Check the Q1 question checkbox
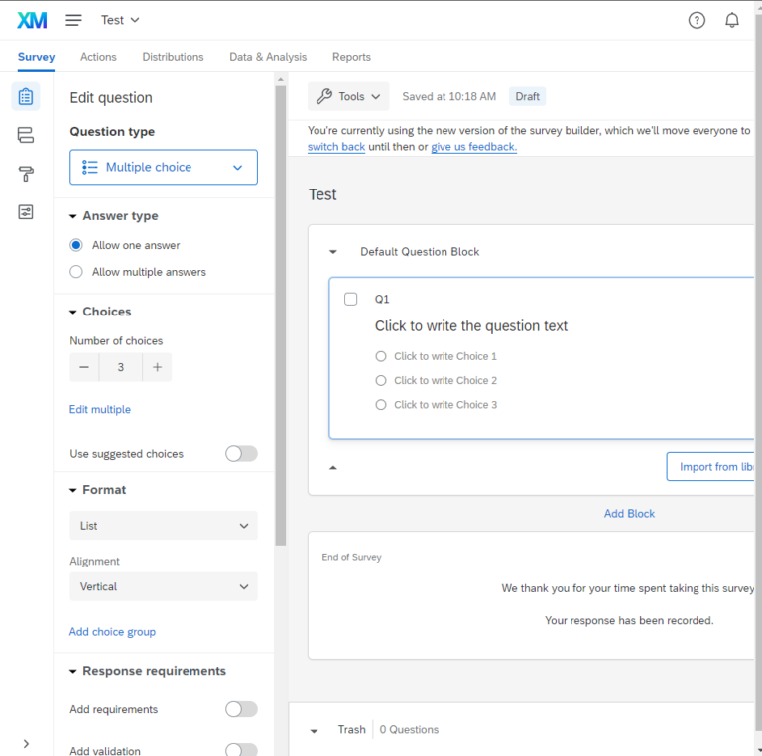This screenshot has width=762, height=756. tap(350, 299)
